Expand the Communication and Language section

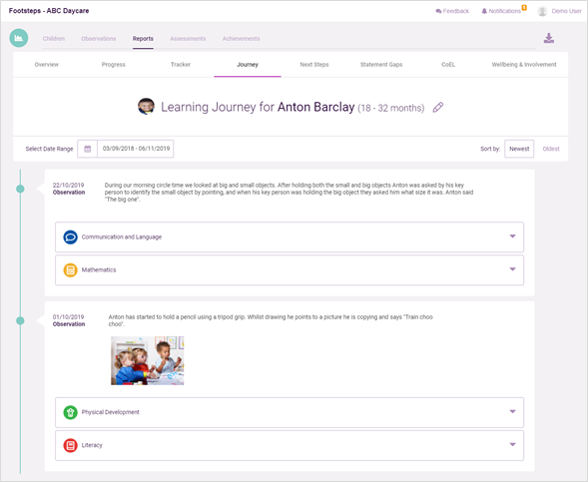(290, 237)
